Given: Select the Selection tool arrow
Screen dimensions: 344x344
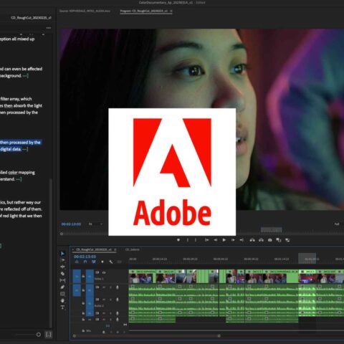Looking at the screenshot, I should click(x=62, y=254).
